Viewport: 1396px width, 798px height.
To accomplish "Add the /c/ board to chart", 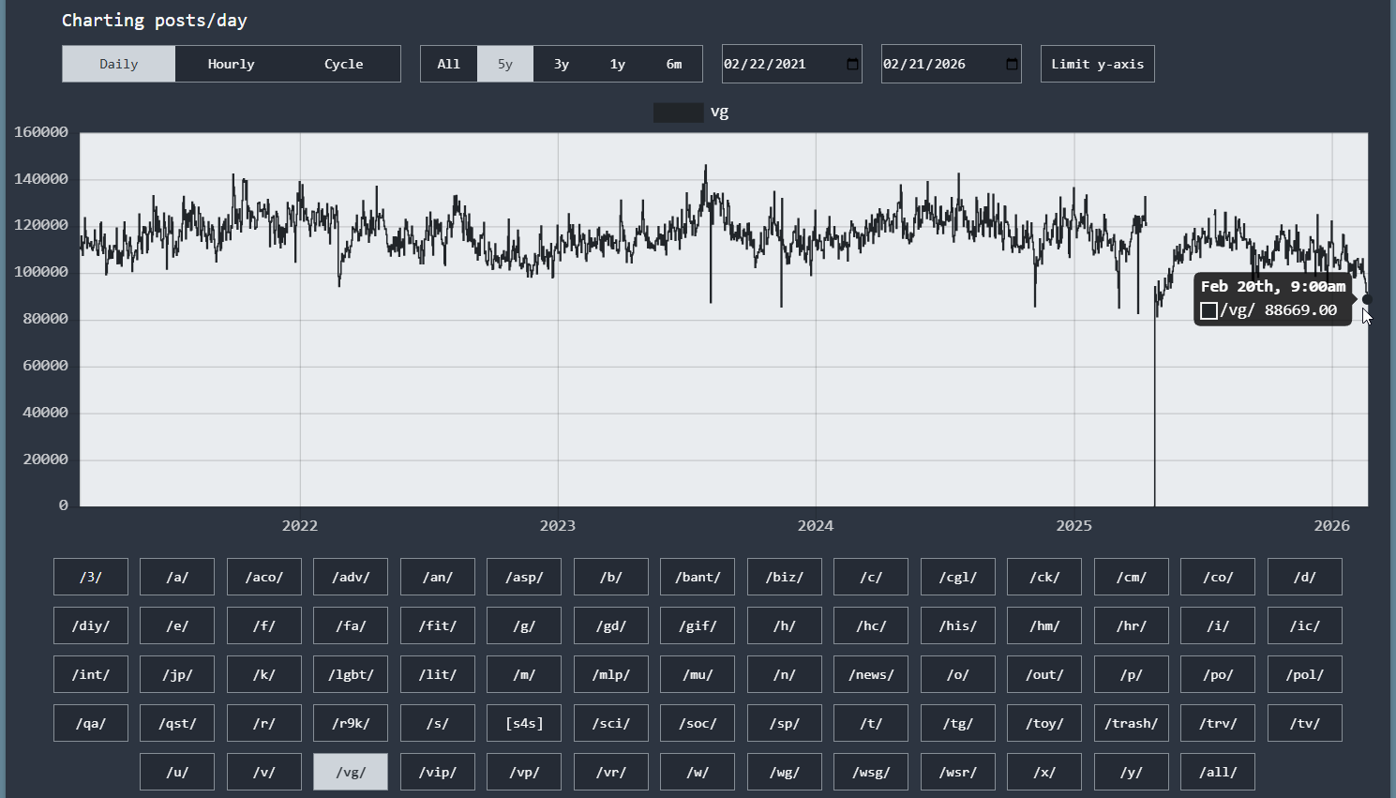I will 871,577.
